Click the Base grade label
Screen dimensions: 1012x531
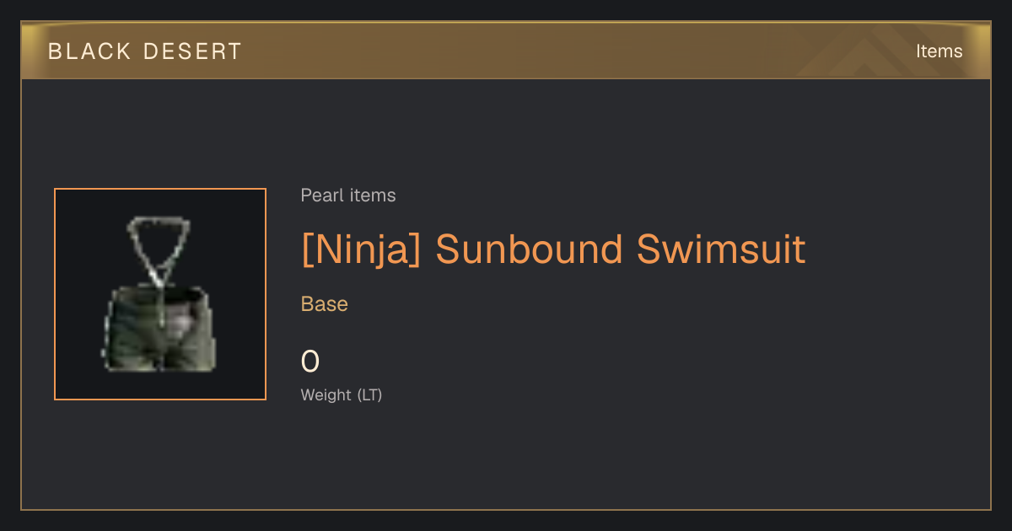point(325,304)
